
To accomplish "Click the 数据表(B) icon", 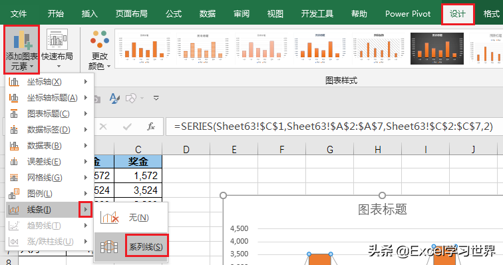I will (14, 146).
